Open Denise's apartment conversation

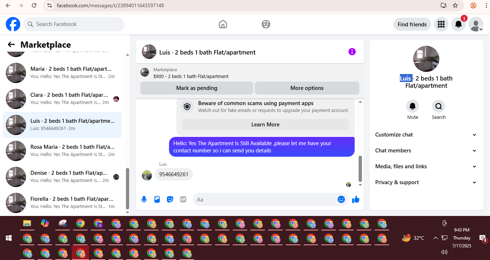point(62,177)
